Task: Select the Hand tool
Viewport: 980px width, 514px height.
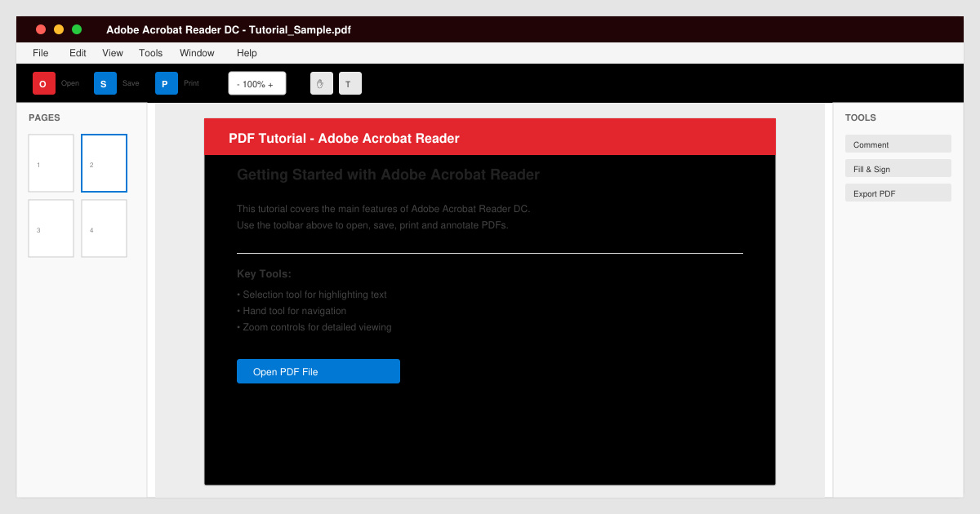Action: (x=322, y=83)
